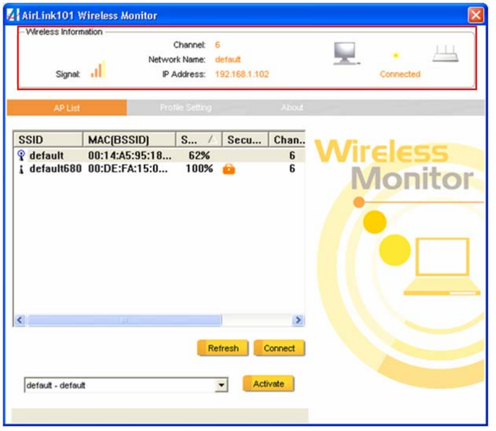Click the connected antenna icon beside default

(21, 155)
